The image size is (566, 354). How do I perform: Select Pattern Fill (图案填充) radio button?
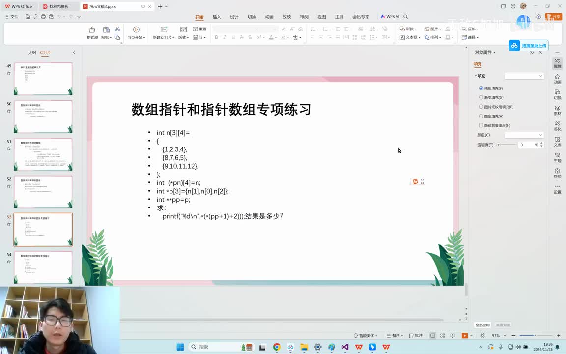[481, 116]
